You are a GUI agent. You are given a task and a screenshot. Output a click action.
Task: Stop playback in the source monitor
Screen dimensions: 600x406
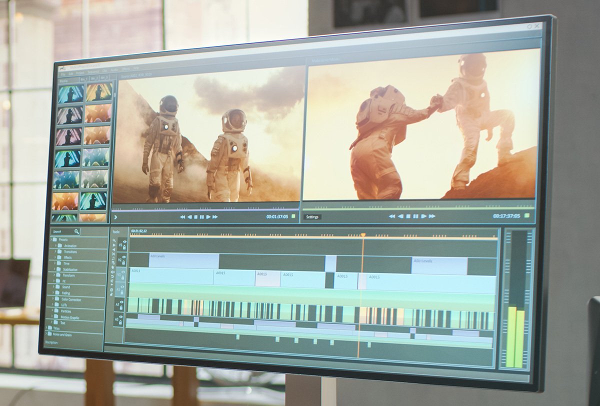[x=196, y=216]
